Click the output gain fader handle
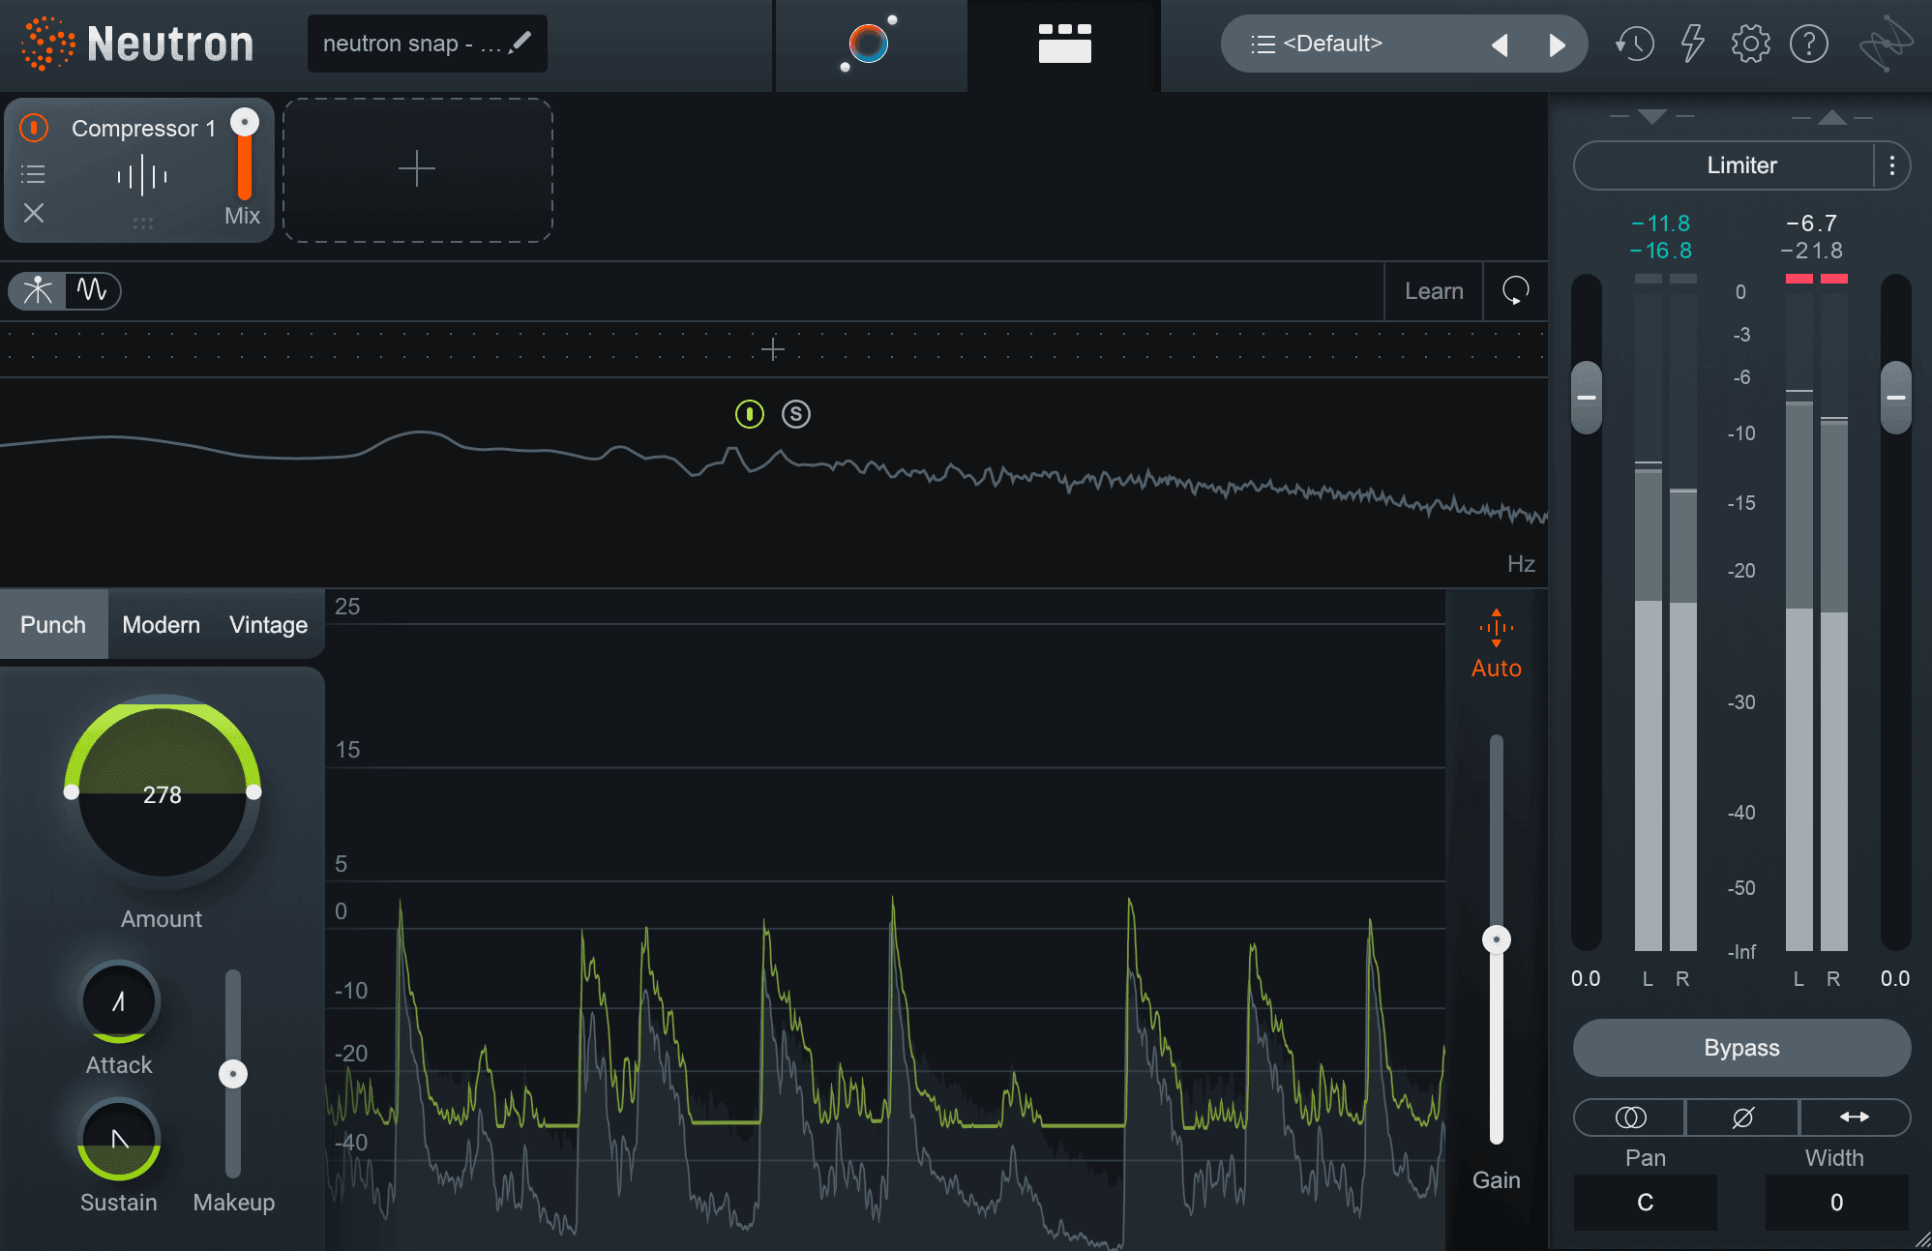This screenshot has width=1932, height=1251. pyautogui.click(x=1896, y=398)
